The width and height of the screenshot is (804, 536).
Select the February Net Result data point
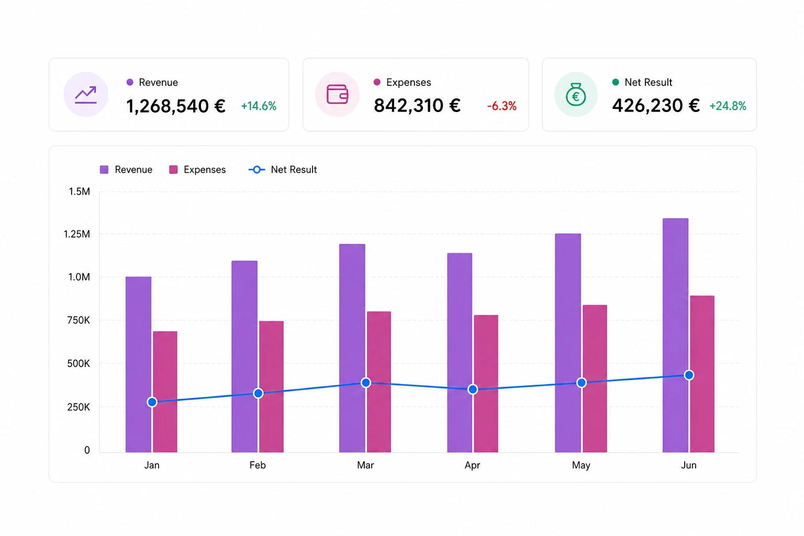pyautogui.click(x=258, y=393)
